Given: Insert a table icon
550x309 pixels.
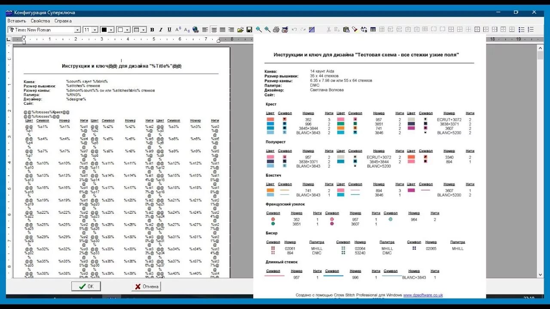Looking at the screenshot, I should (373, 30).
